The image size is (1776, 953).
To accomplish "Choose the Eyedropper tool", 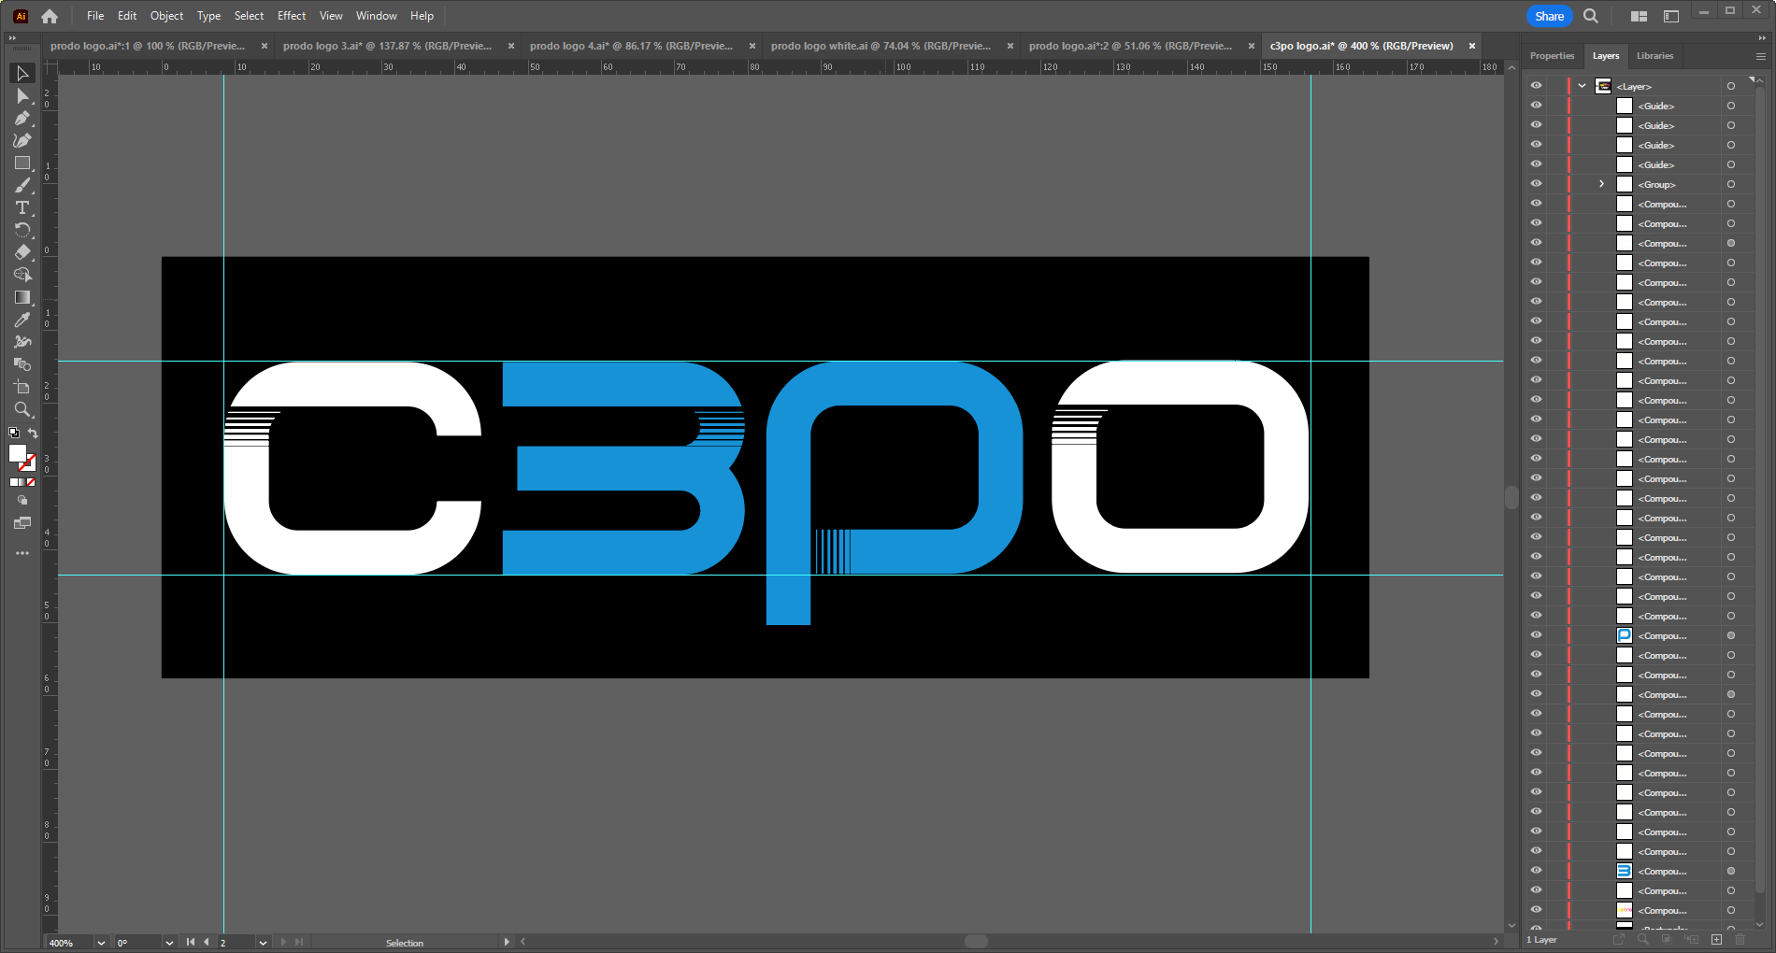I will point(22,320).
